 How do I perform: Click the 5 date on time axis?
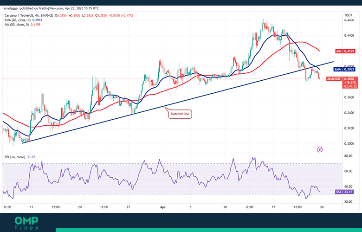[x=190, y=207]
